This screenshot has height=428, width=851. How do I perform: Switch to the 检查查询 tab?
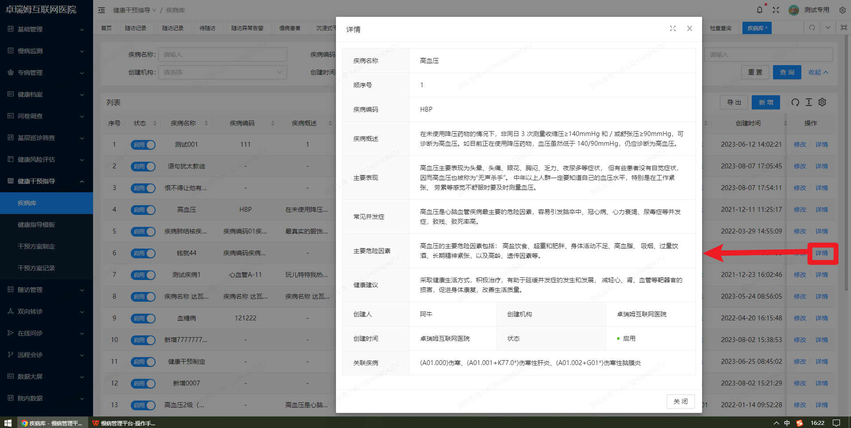tap(721, 27)
